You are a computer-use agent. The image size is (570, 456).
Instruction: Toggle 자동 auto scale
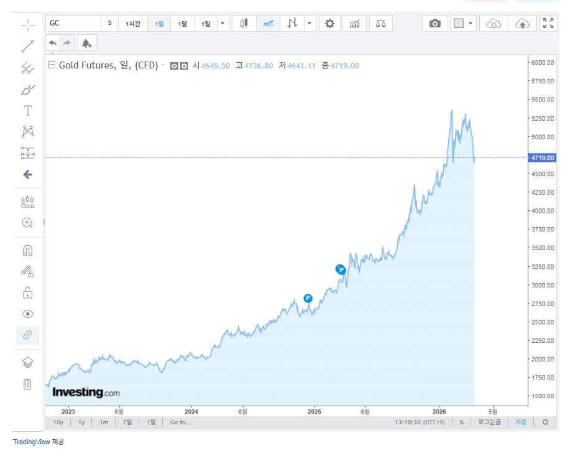pyautogui.click(x=521, y=422)
